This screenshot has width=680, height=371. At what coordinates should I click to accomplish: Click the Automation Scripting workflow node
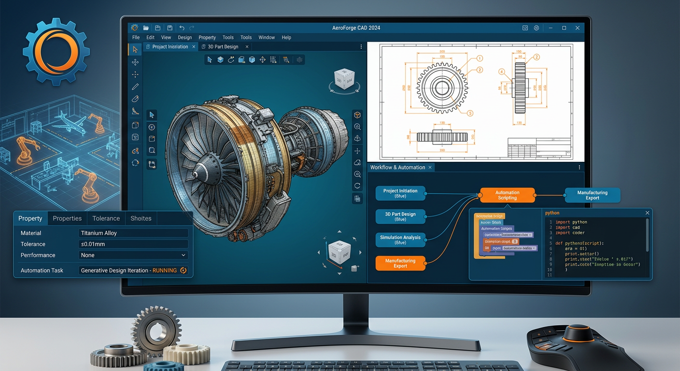[x=507, y=195]
